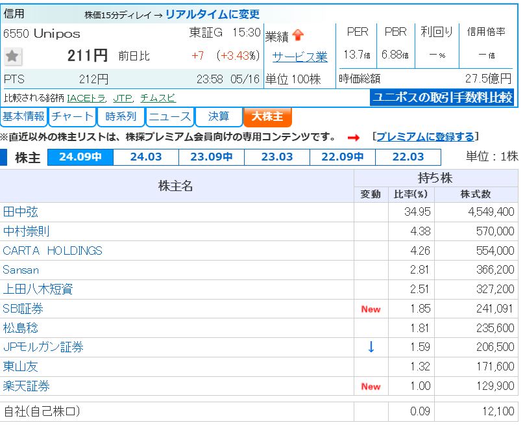Image resolution: width=525 pixels, height=425 pixels.
Task: Click the 6550 Unipos stock name
Action: (x=42, y=34)
